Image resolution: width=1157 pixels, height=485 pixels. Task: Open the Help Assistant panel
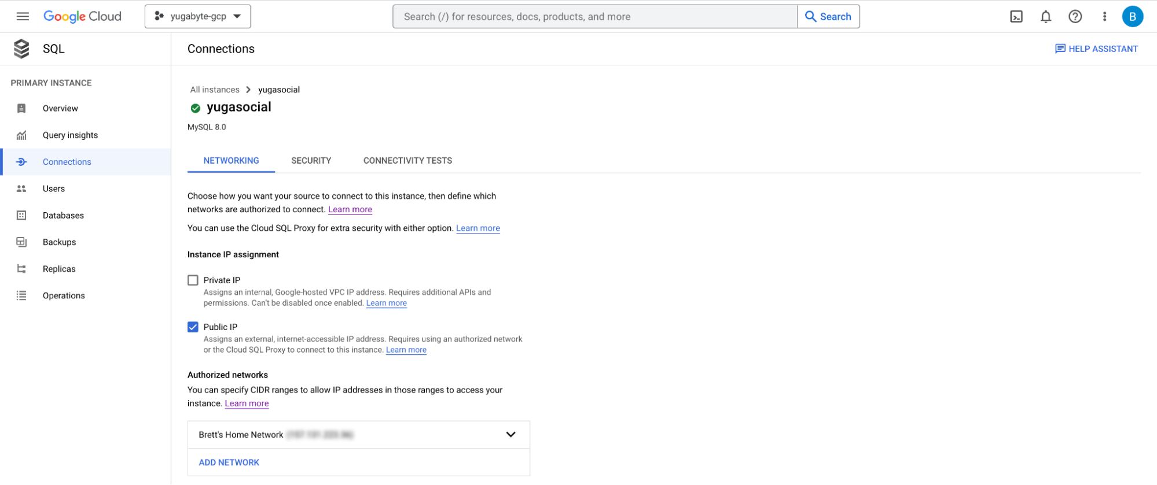[x=1096, y=49]
